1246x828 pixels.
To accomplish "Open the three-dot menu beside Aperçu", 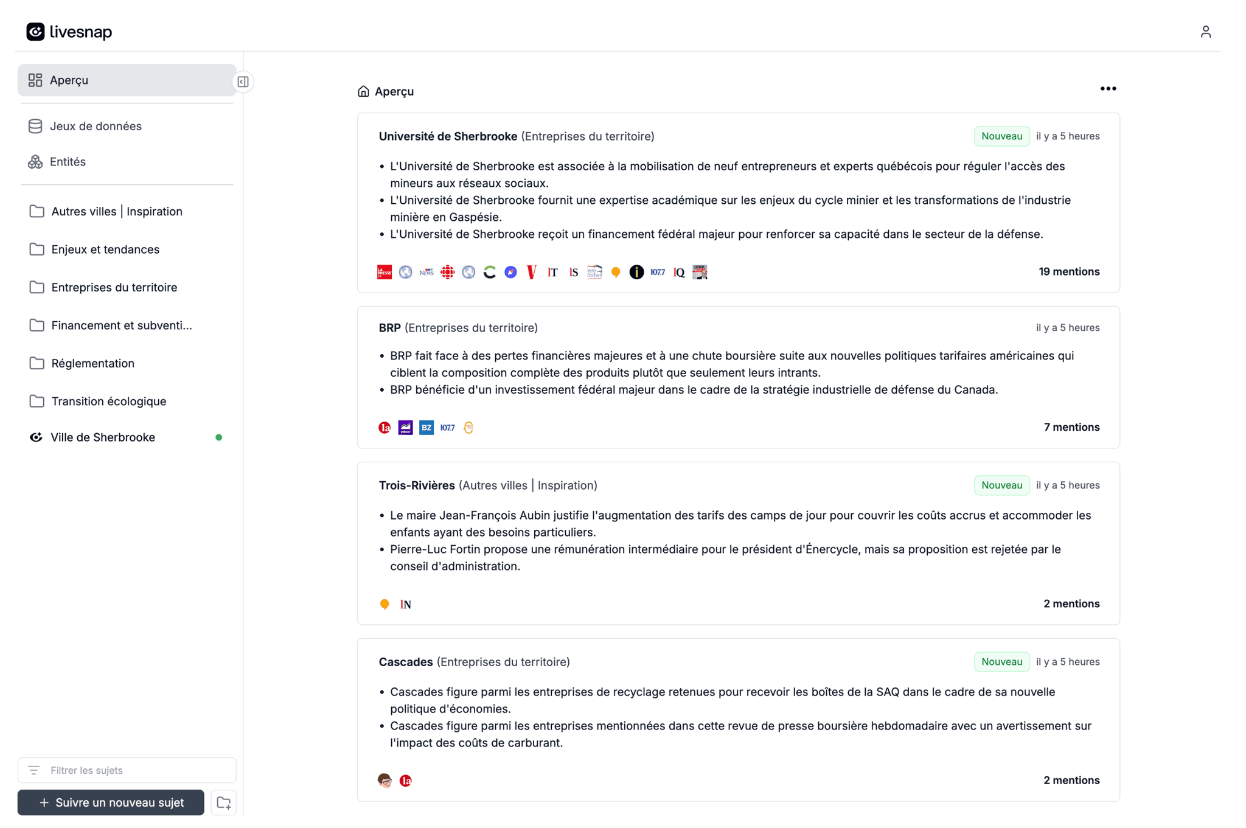I will 1108,89.
